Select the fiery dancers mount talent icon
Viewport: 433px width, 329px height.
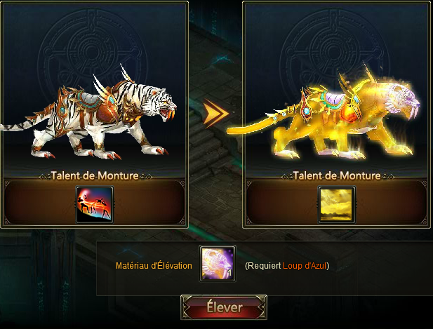click(x=95, y=205)
